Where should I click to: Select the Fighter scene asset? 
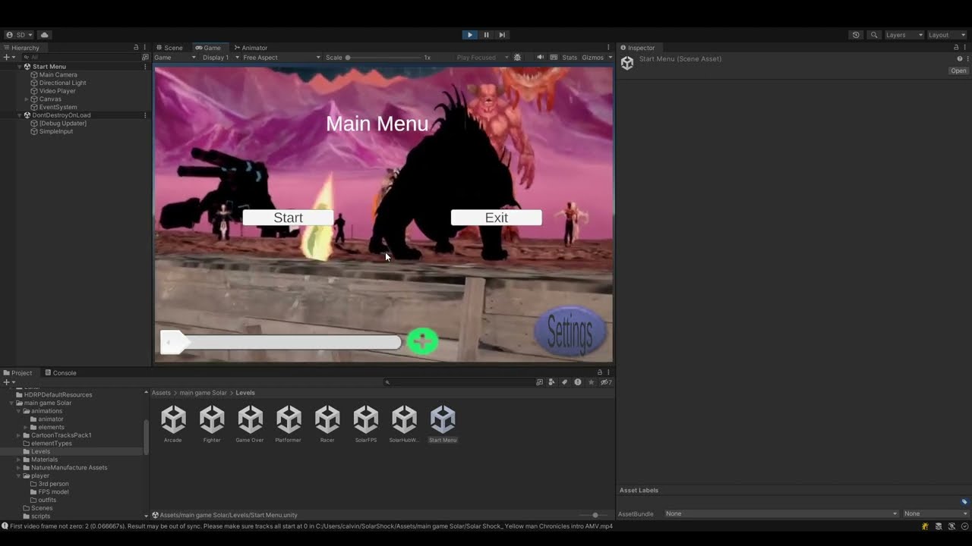pyautogui.click(x=212, y=424)
